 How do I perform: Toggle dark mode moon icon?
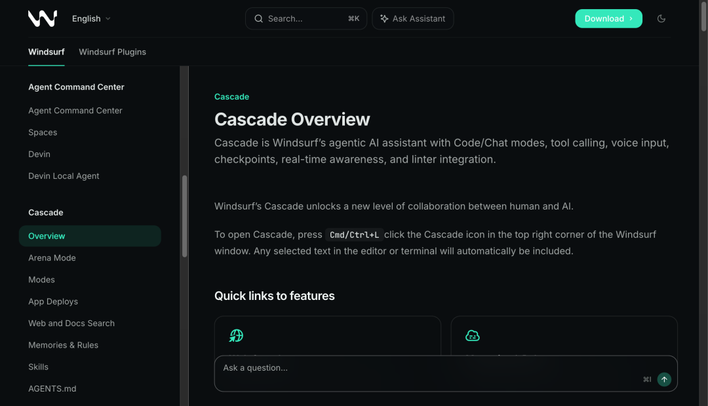coord(661,18)
